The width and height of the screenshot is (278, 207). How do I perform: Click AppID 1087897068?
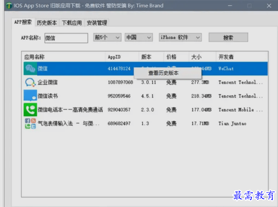coord(120,82)
